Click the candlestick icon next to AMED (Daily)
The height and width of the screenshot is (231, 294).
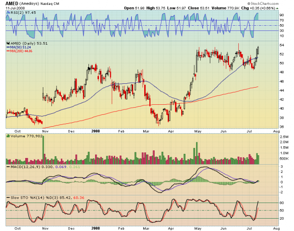8,43
